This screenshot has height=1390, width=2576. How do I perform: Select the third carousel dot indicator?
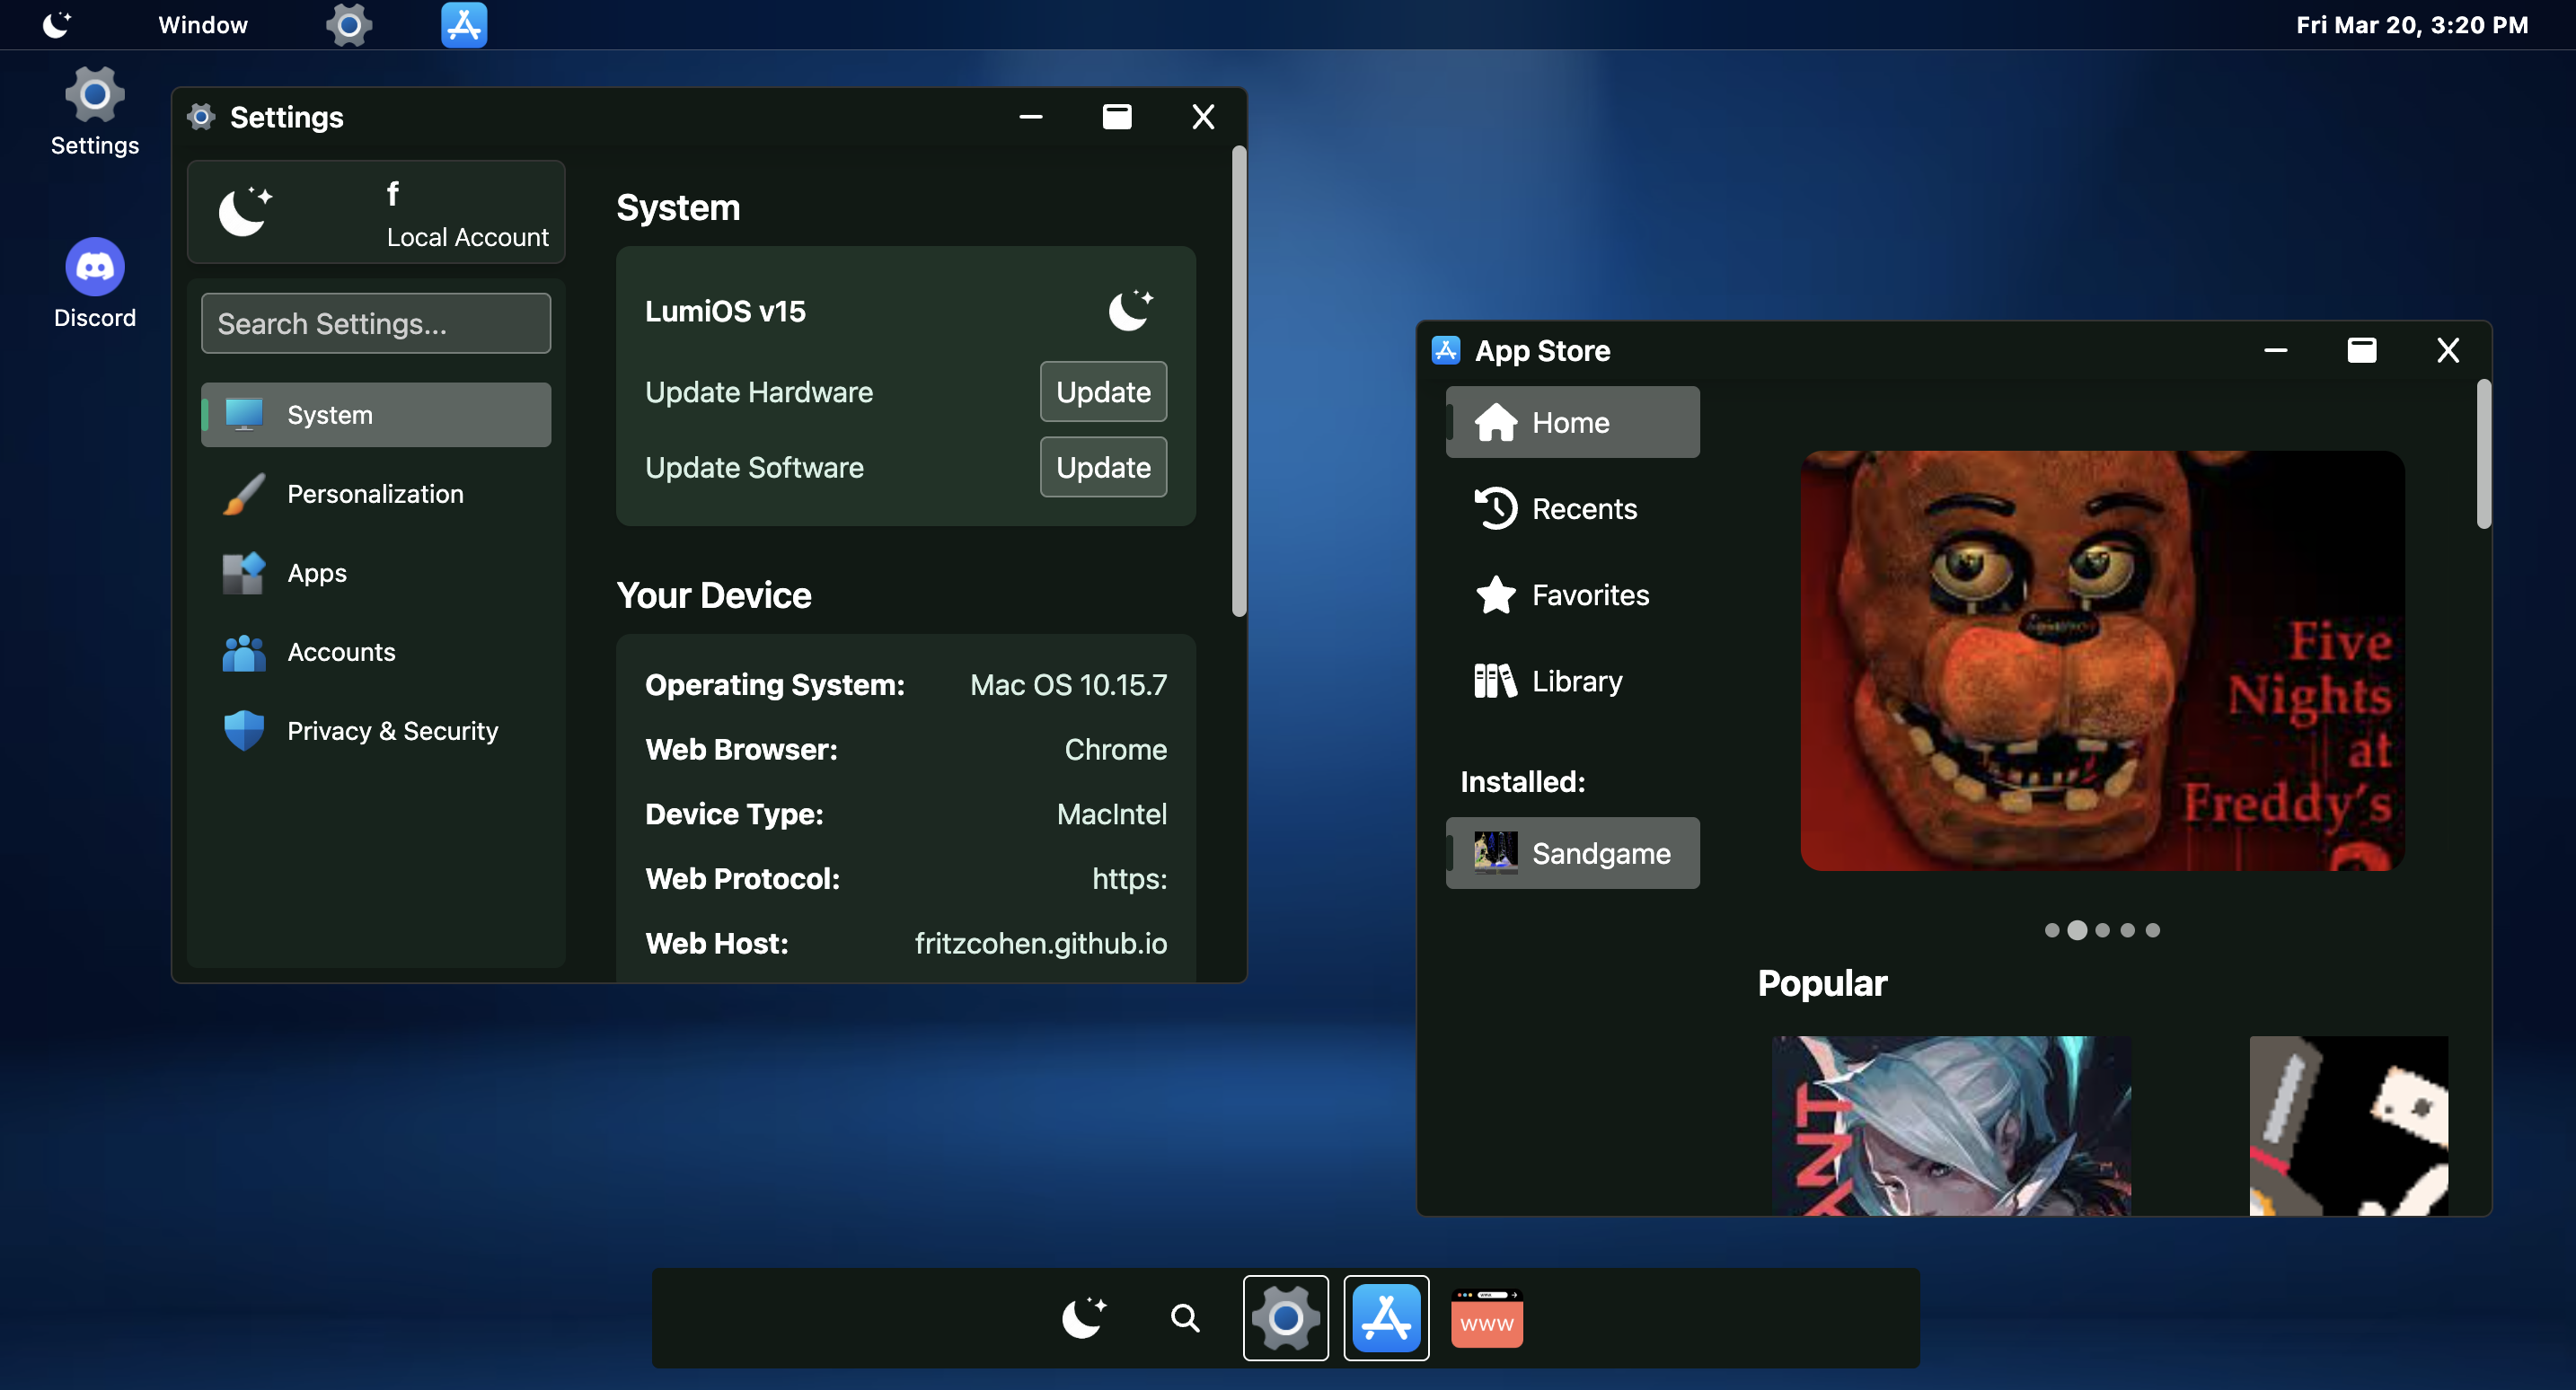(x=2102, y=930)
